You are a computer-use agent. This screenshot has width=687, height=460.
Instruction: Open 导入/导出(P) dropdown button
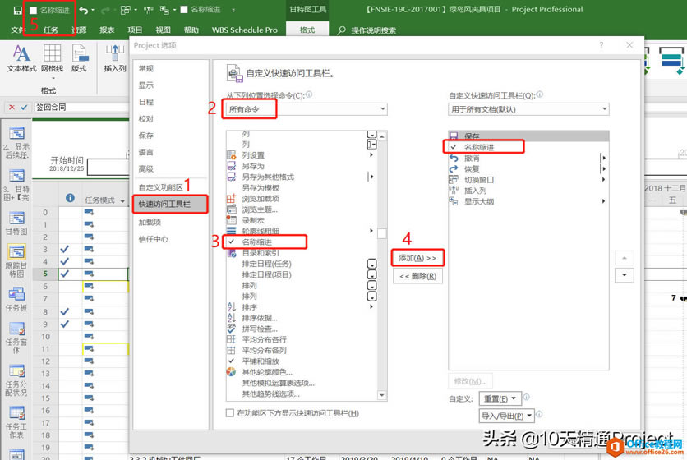(507, 416)
